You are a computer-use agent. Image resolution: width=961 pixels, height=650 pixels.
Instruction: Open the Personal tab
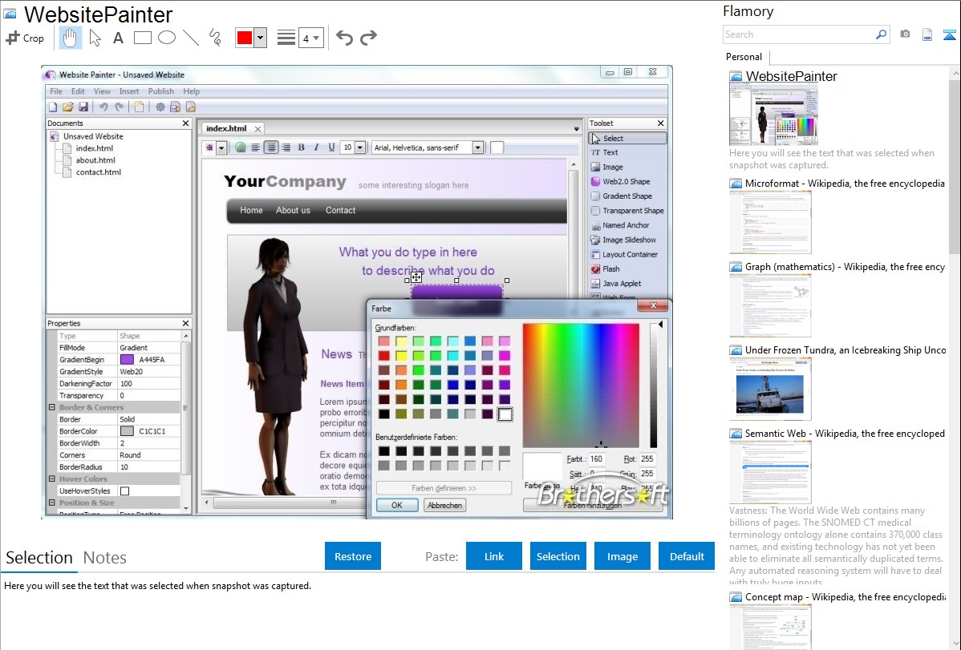coord(744,57)
